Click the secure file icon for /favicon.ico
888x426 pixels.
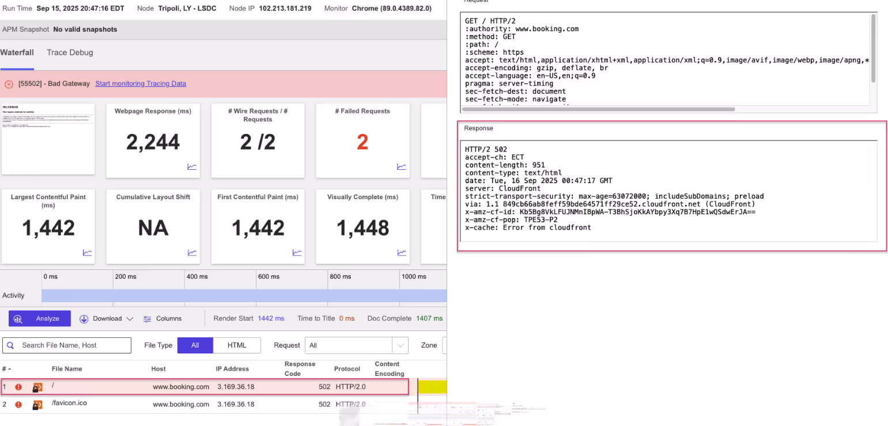37,405
